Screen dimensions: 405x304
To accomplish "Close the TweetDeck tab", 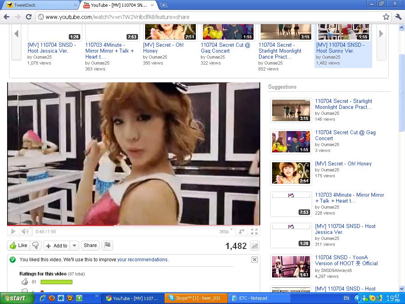I will [76, 5].
